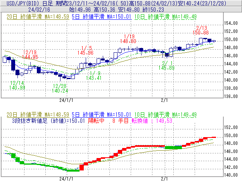Click the 3段抜き新値足 (終値)=150.01 label

48,120
